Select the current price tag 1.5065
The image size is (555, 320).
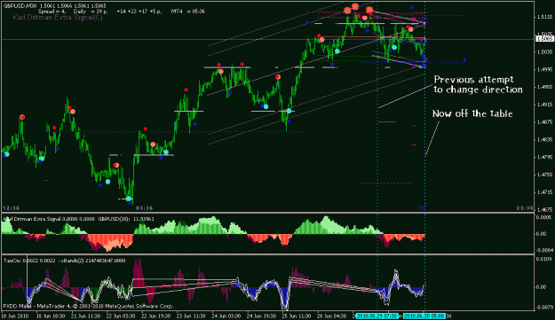tap(544, 38)
